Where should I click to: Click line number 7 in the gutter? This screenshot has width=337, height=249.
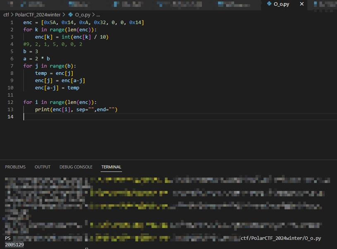click(x=12, y=66)
